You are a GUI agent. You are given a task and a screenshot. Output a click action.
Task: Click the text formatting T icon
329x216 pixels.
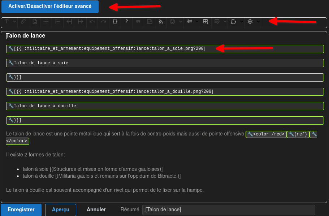pyautogui.click(x=7, y=21)
